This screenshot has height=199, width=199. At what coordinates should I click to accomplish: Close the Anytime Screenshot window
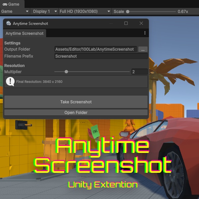[x=141, y=23]
